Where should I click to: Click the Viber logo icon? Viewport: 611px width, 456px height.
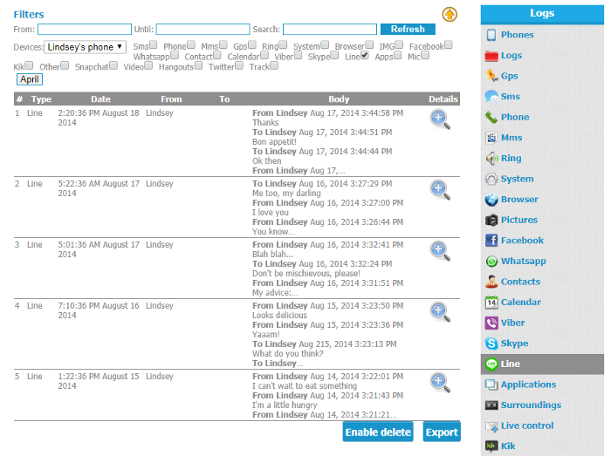[491, 323]
